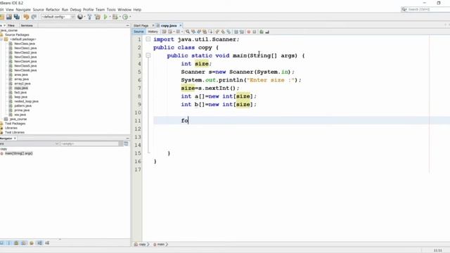Click the red Start Macro Recording icon

[249, 32]
